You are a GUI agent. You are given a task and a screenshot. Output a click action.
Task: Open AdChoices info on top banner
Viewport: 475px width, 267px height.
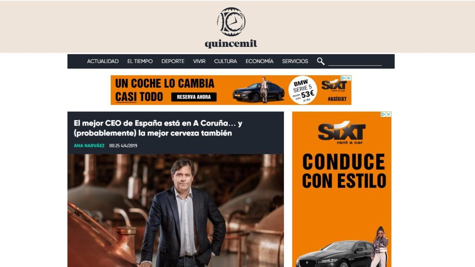(x=344, y=78)
